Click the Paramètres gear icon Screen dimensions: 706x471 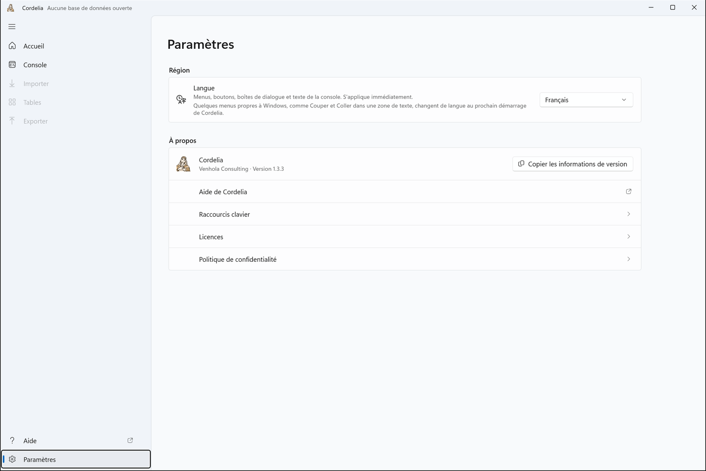pyautogui.click(x=12, y=459)
